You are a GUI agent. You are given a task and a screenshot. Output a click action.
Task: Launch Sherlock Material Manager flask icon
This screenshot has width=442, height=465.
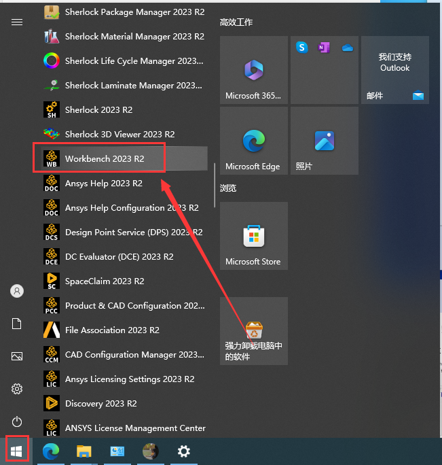coord(52,37)
